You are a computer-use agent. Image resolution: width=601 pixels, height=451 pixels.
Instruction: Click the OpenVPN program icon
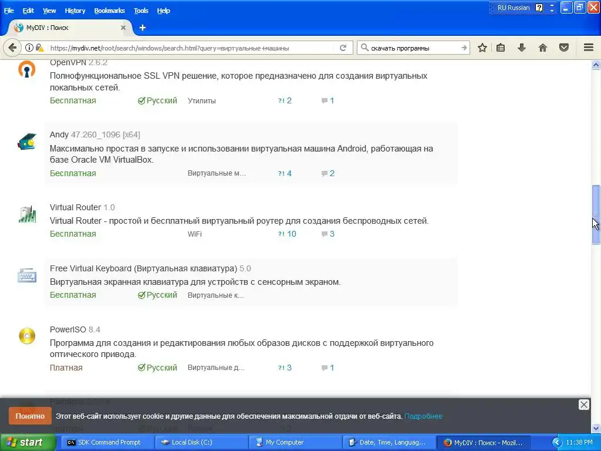pyautogui.click(x=27, y=70)
